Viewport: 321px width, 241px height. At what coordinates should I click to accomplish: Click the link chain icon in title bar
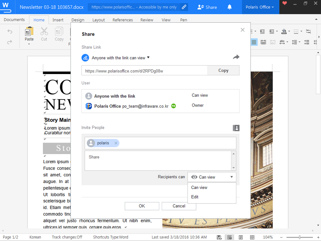pos(184,7)
